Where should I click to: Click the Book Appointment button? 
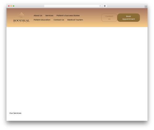click(x=128, y=18)
